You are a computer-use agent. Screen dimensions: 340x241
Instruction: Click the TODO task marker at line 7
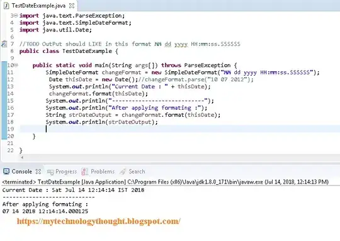(x=4, y=44)
